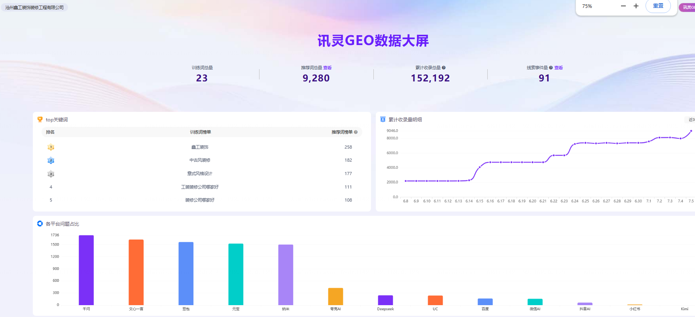
Task: Click the value 182 for 中古风装修
Action: [348, 160]
